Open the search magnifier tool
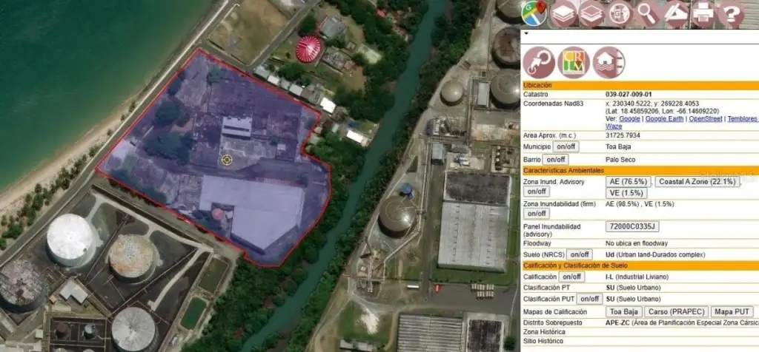 point(648,13)
